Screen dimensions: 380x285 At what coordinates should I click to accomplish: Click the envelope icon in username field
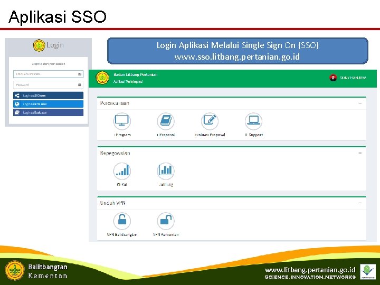click(x=80, y=74)
